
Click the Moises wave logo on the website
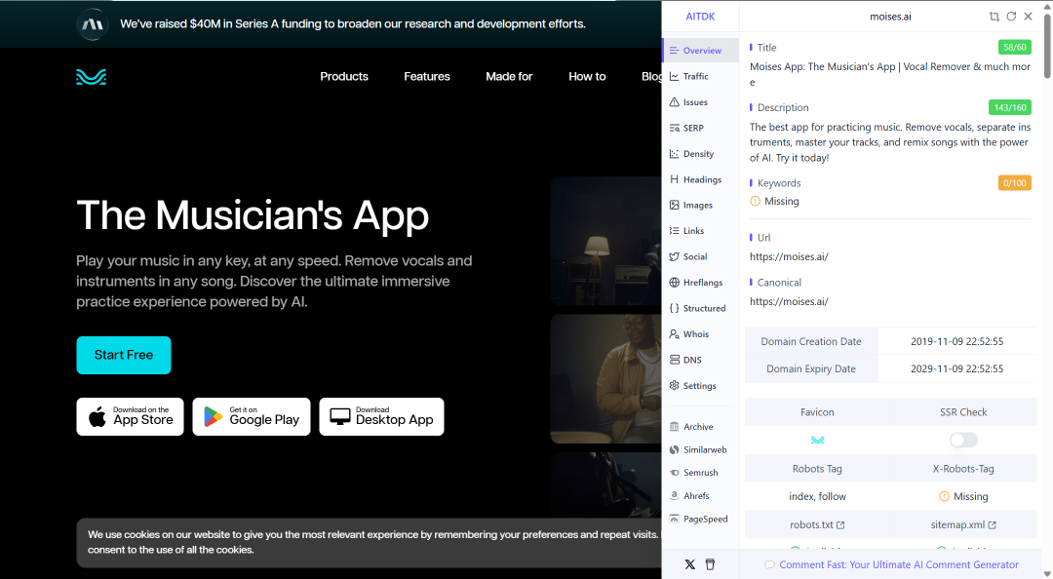92,77
